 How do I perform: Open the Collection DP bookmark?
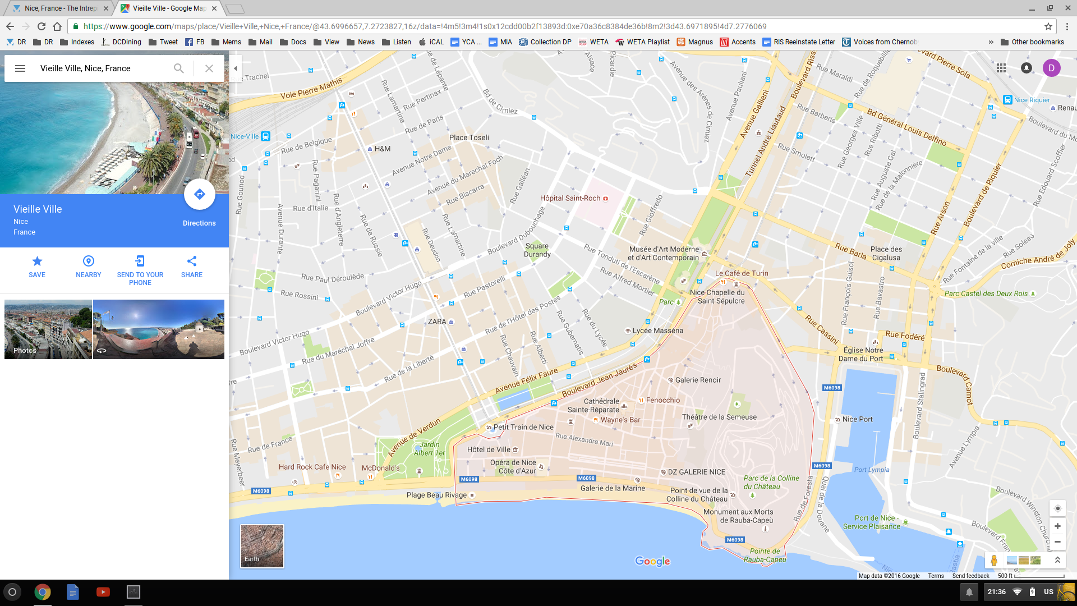click(x=545, y=42)
